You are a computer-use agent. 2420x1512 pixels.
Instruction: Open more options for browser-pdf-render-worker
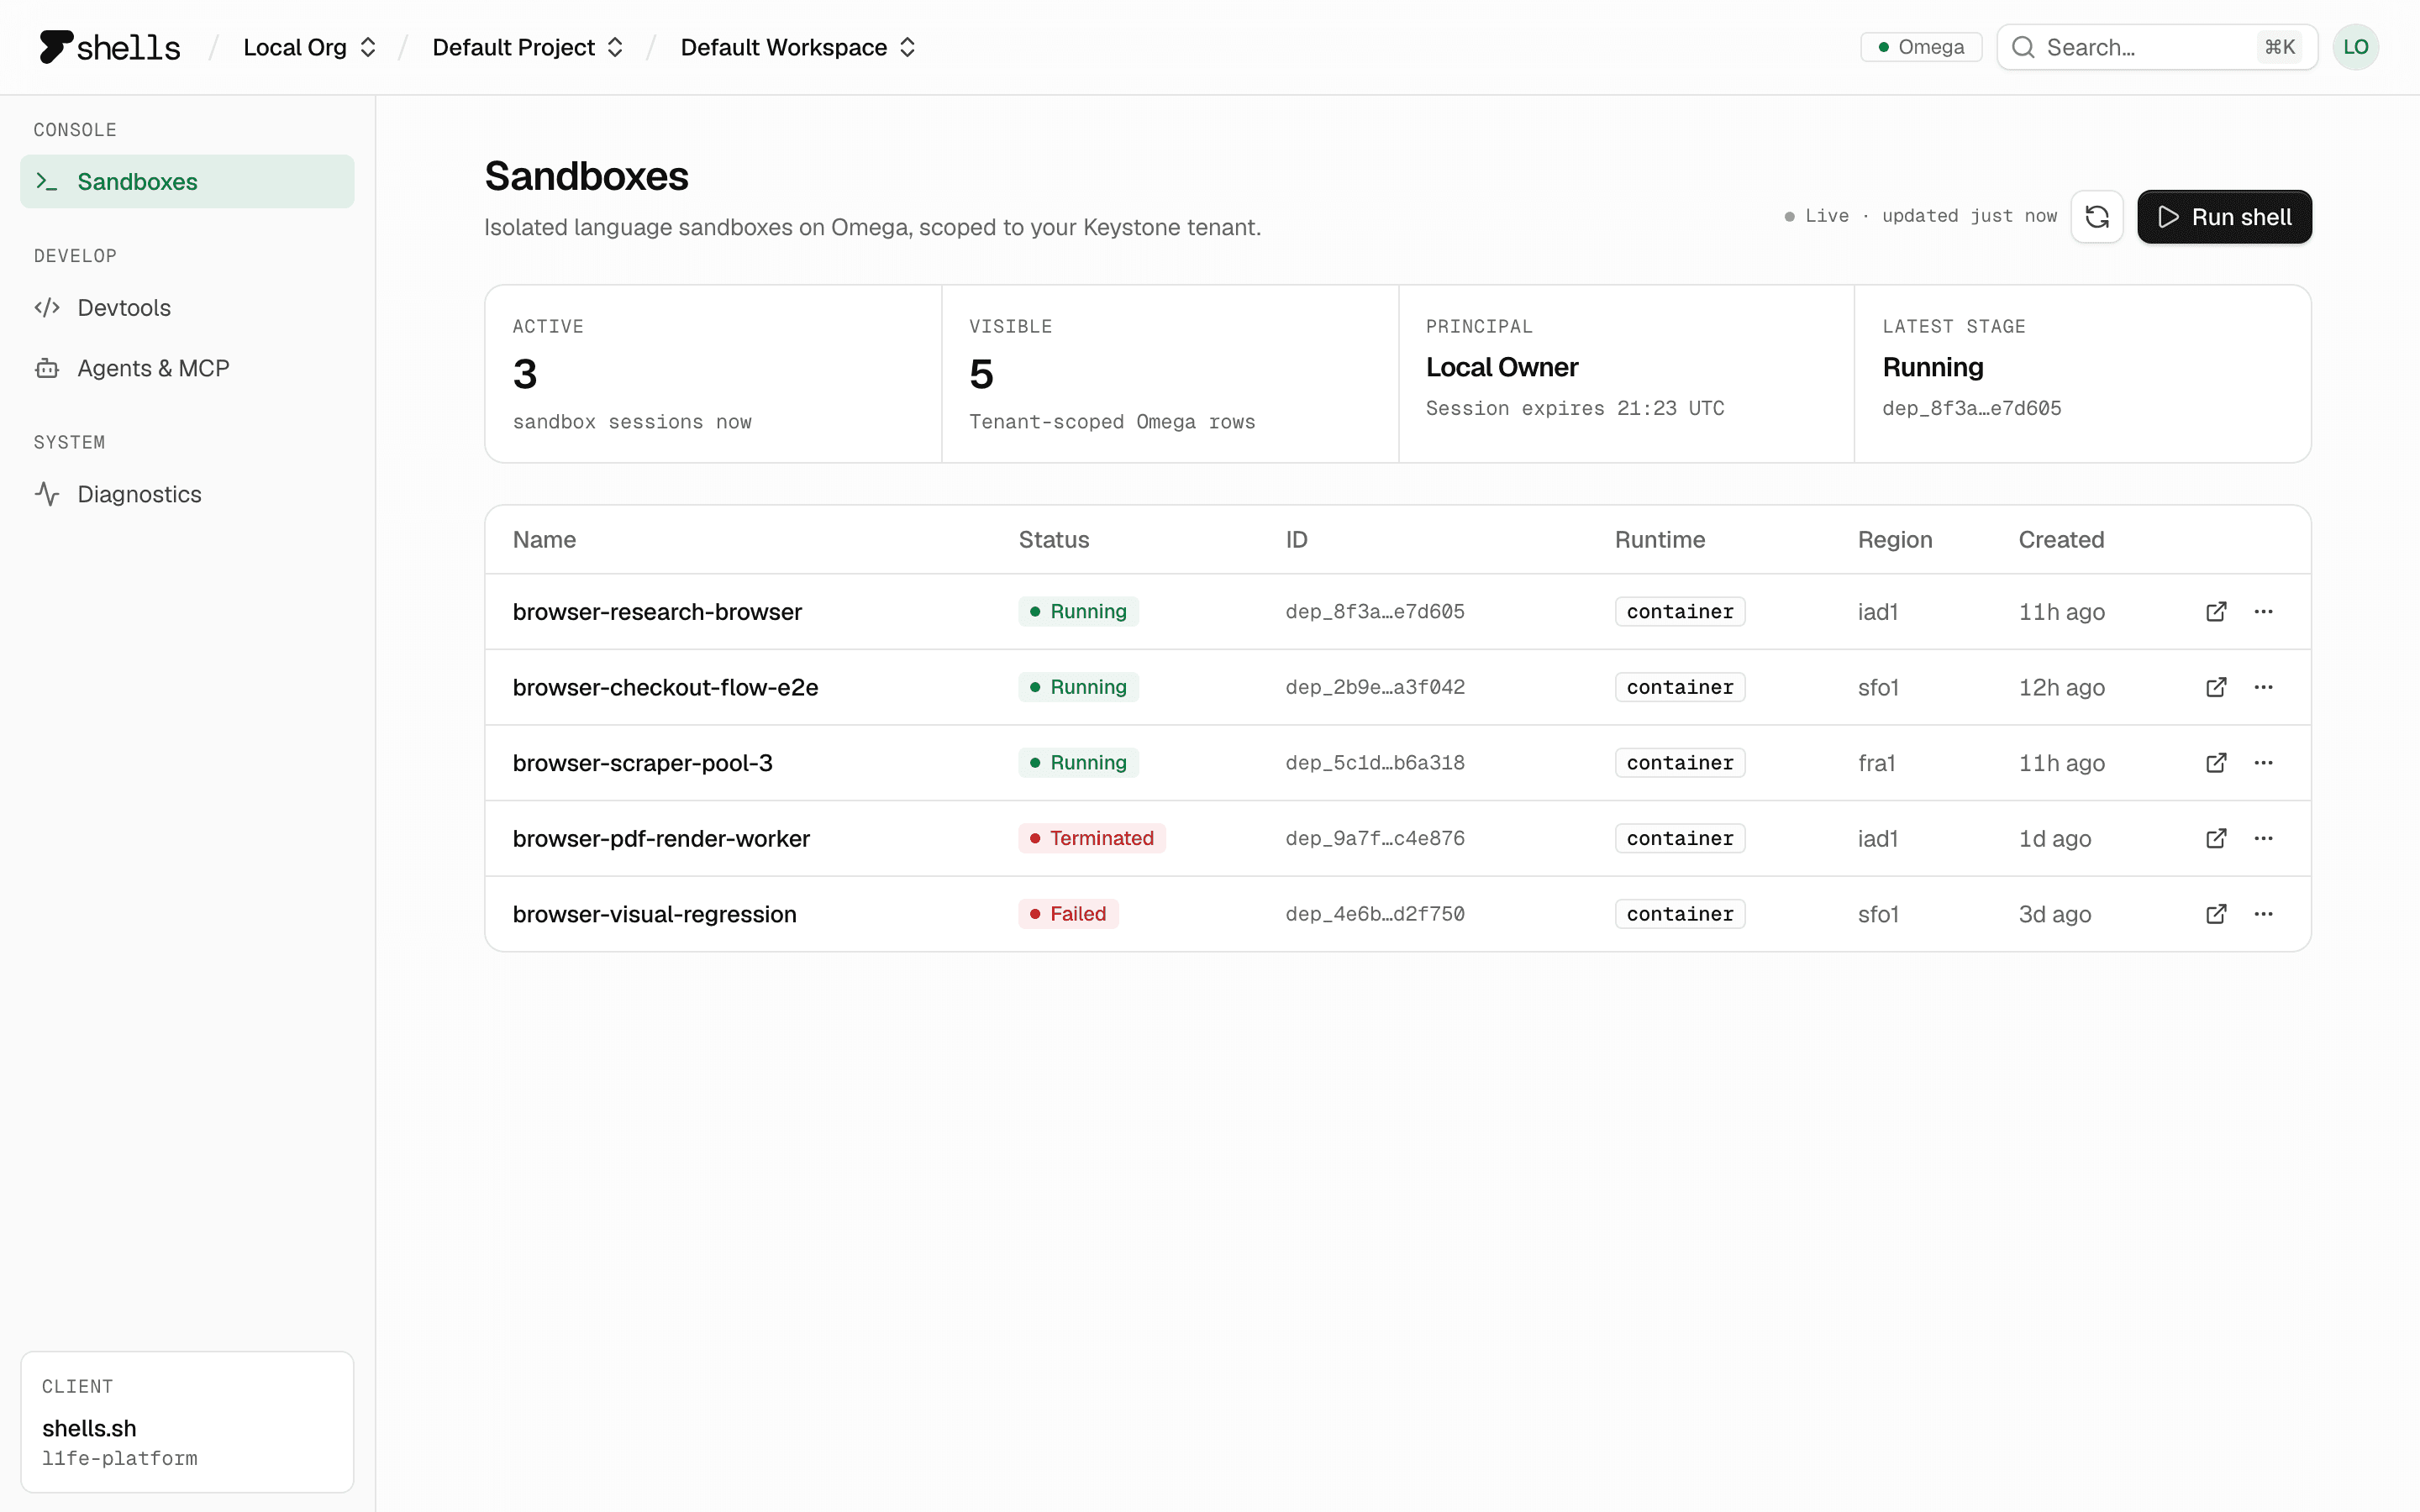click(x=2264, y=838)
